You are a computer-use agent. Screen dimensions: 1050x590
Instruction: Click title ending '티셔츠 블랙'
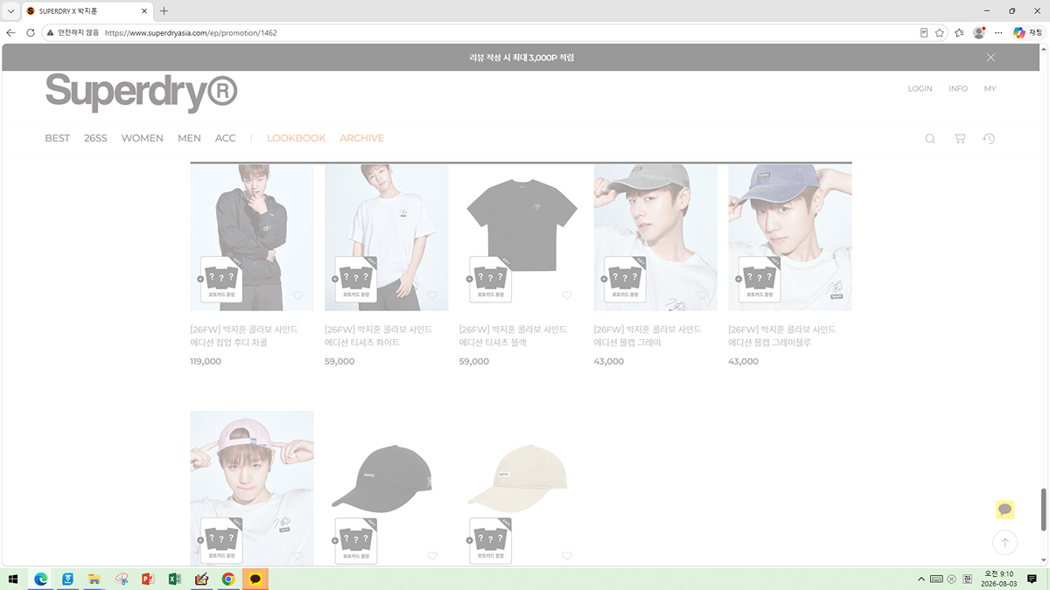click(x=514, y=336)
